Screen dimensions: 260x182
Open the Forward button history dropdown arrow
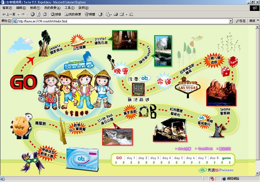click(27, 14)
